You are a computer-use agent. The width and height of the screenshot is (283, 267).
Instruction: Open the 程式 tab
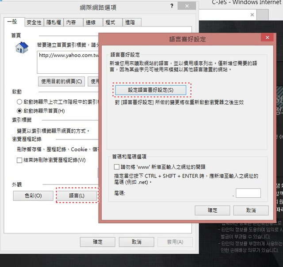tap(113, 23)
